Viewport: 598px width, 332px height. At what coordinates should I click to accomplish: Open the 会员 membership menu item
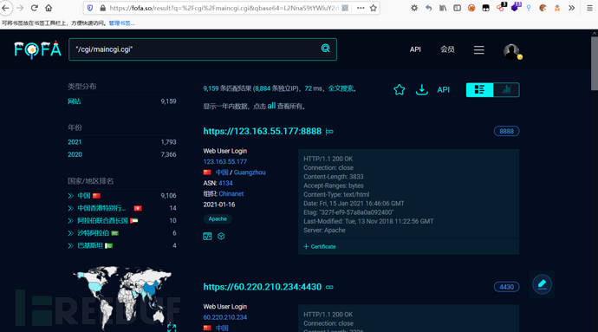tap(447, 49)
